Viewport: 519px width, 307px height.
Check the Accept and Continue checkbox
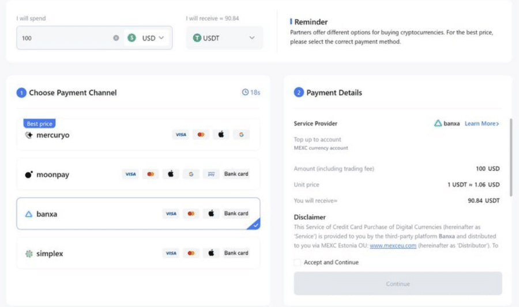(x=297, y=263)
